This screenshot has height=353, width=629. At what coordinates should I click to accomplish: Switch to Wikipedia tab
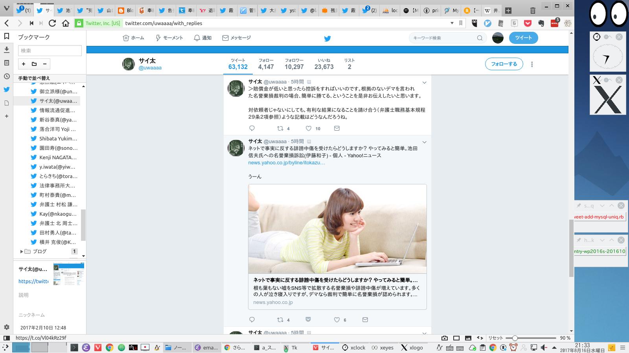click(492, 11)
